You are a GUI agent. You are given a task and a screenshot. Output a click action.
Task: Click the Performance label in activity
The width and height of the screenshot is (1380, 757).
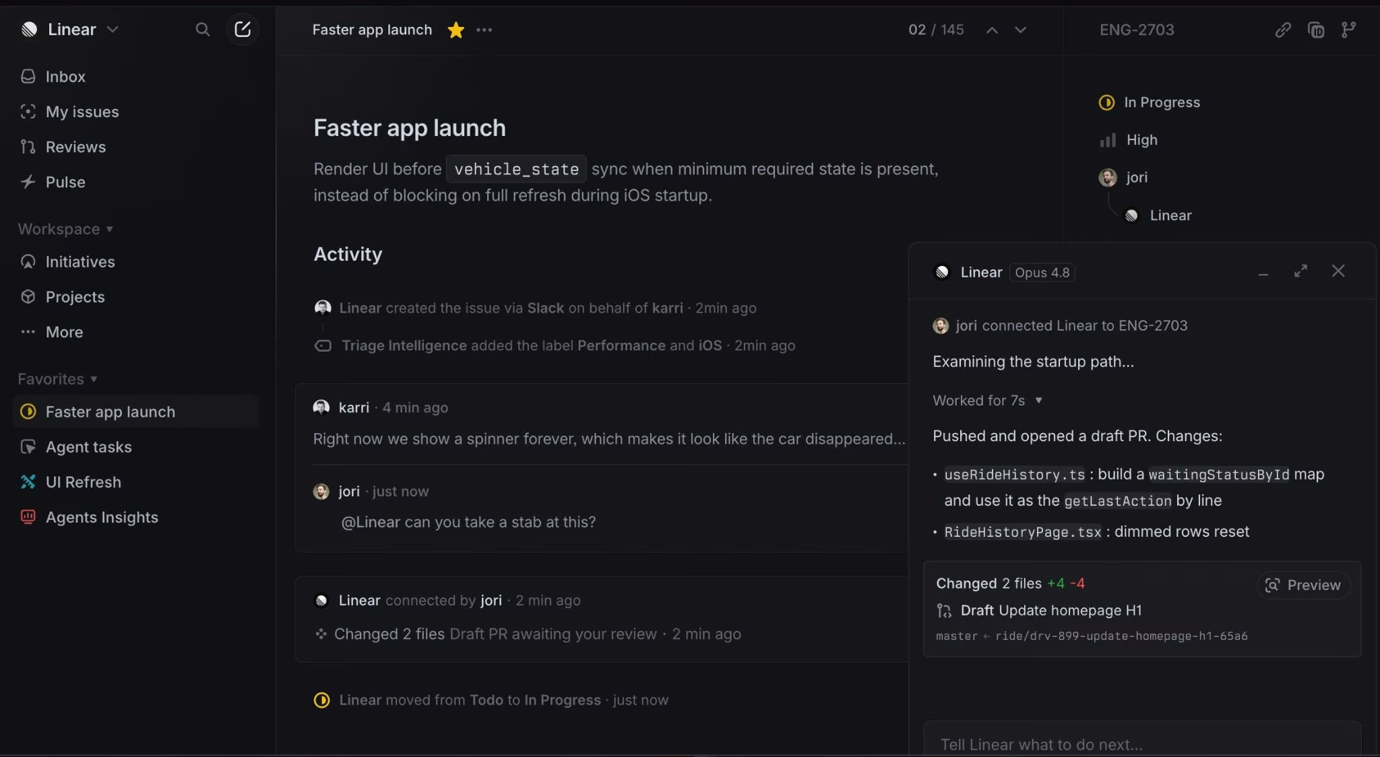pyautogui.click(x=621, y=346)
